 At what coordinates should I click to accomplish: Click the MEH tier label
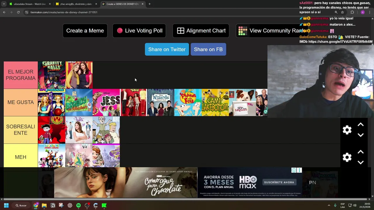click(21, 157)
